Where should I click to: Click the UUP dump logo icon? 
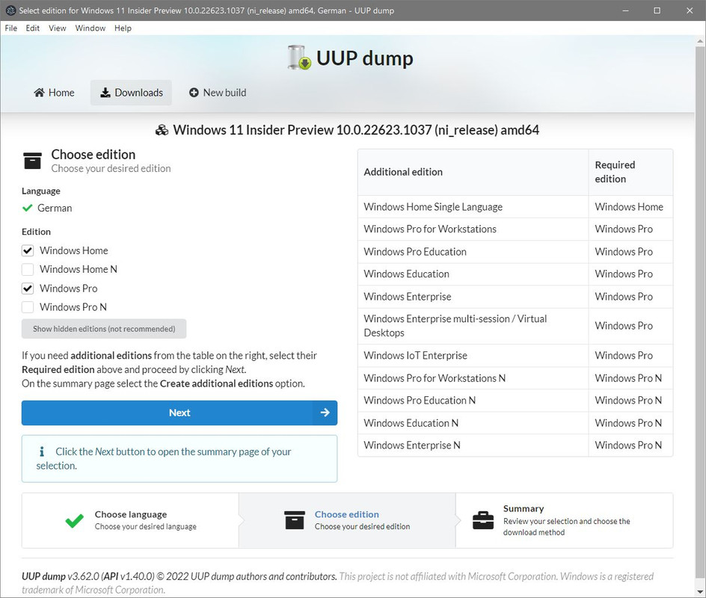point(299,58)
